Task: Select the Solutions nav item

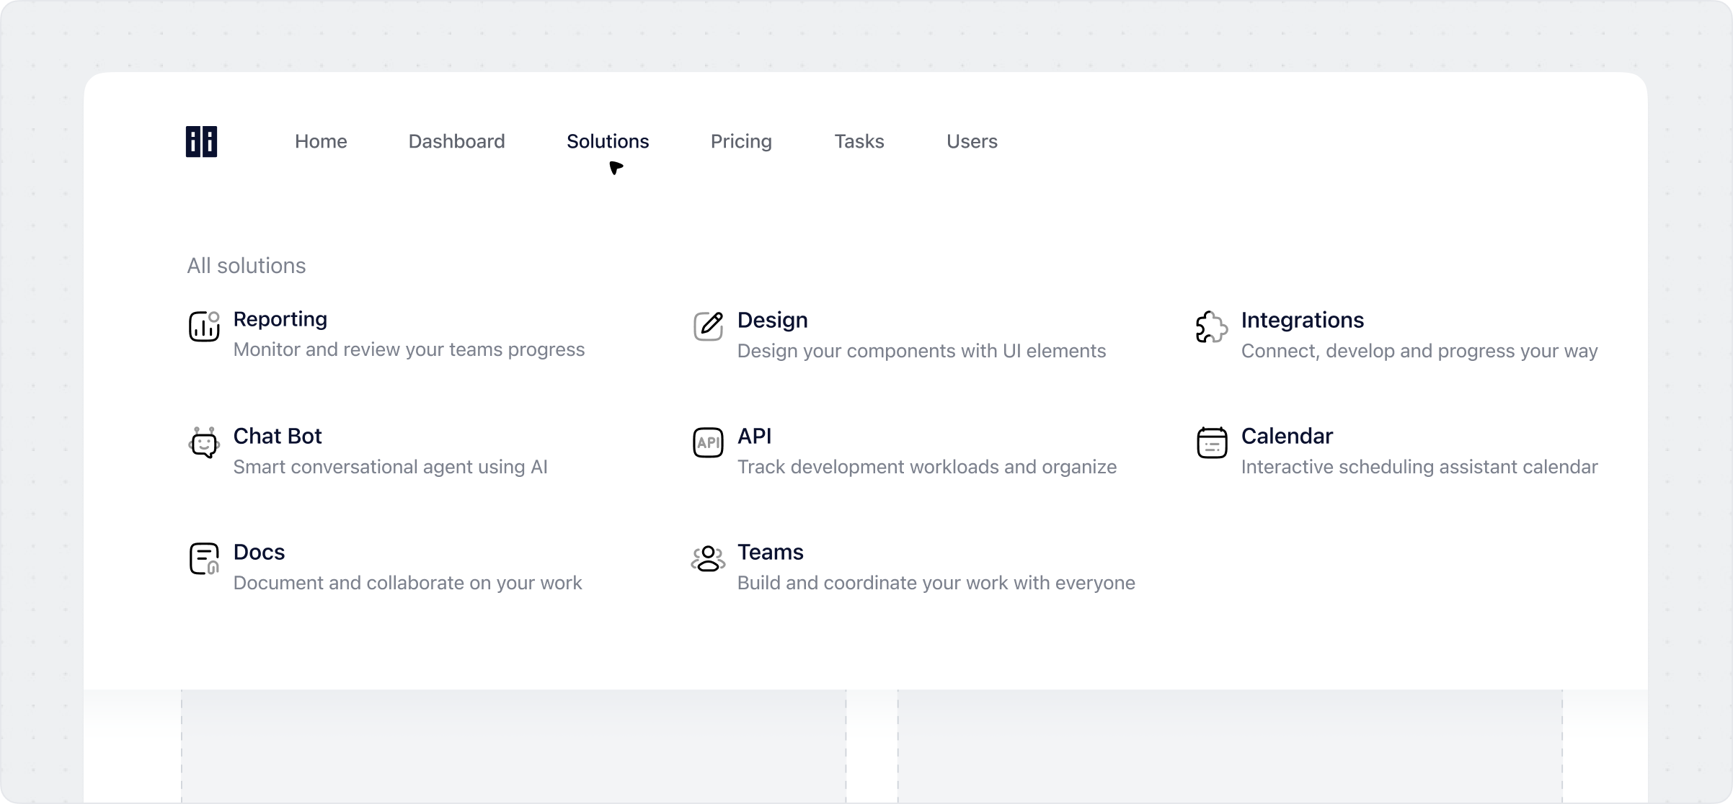Action: [608, 141]
